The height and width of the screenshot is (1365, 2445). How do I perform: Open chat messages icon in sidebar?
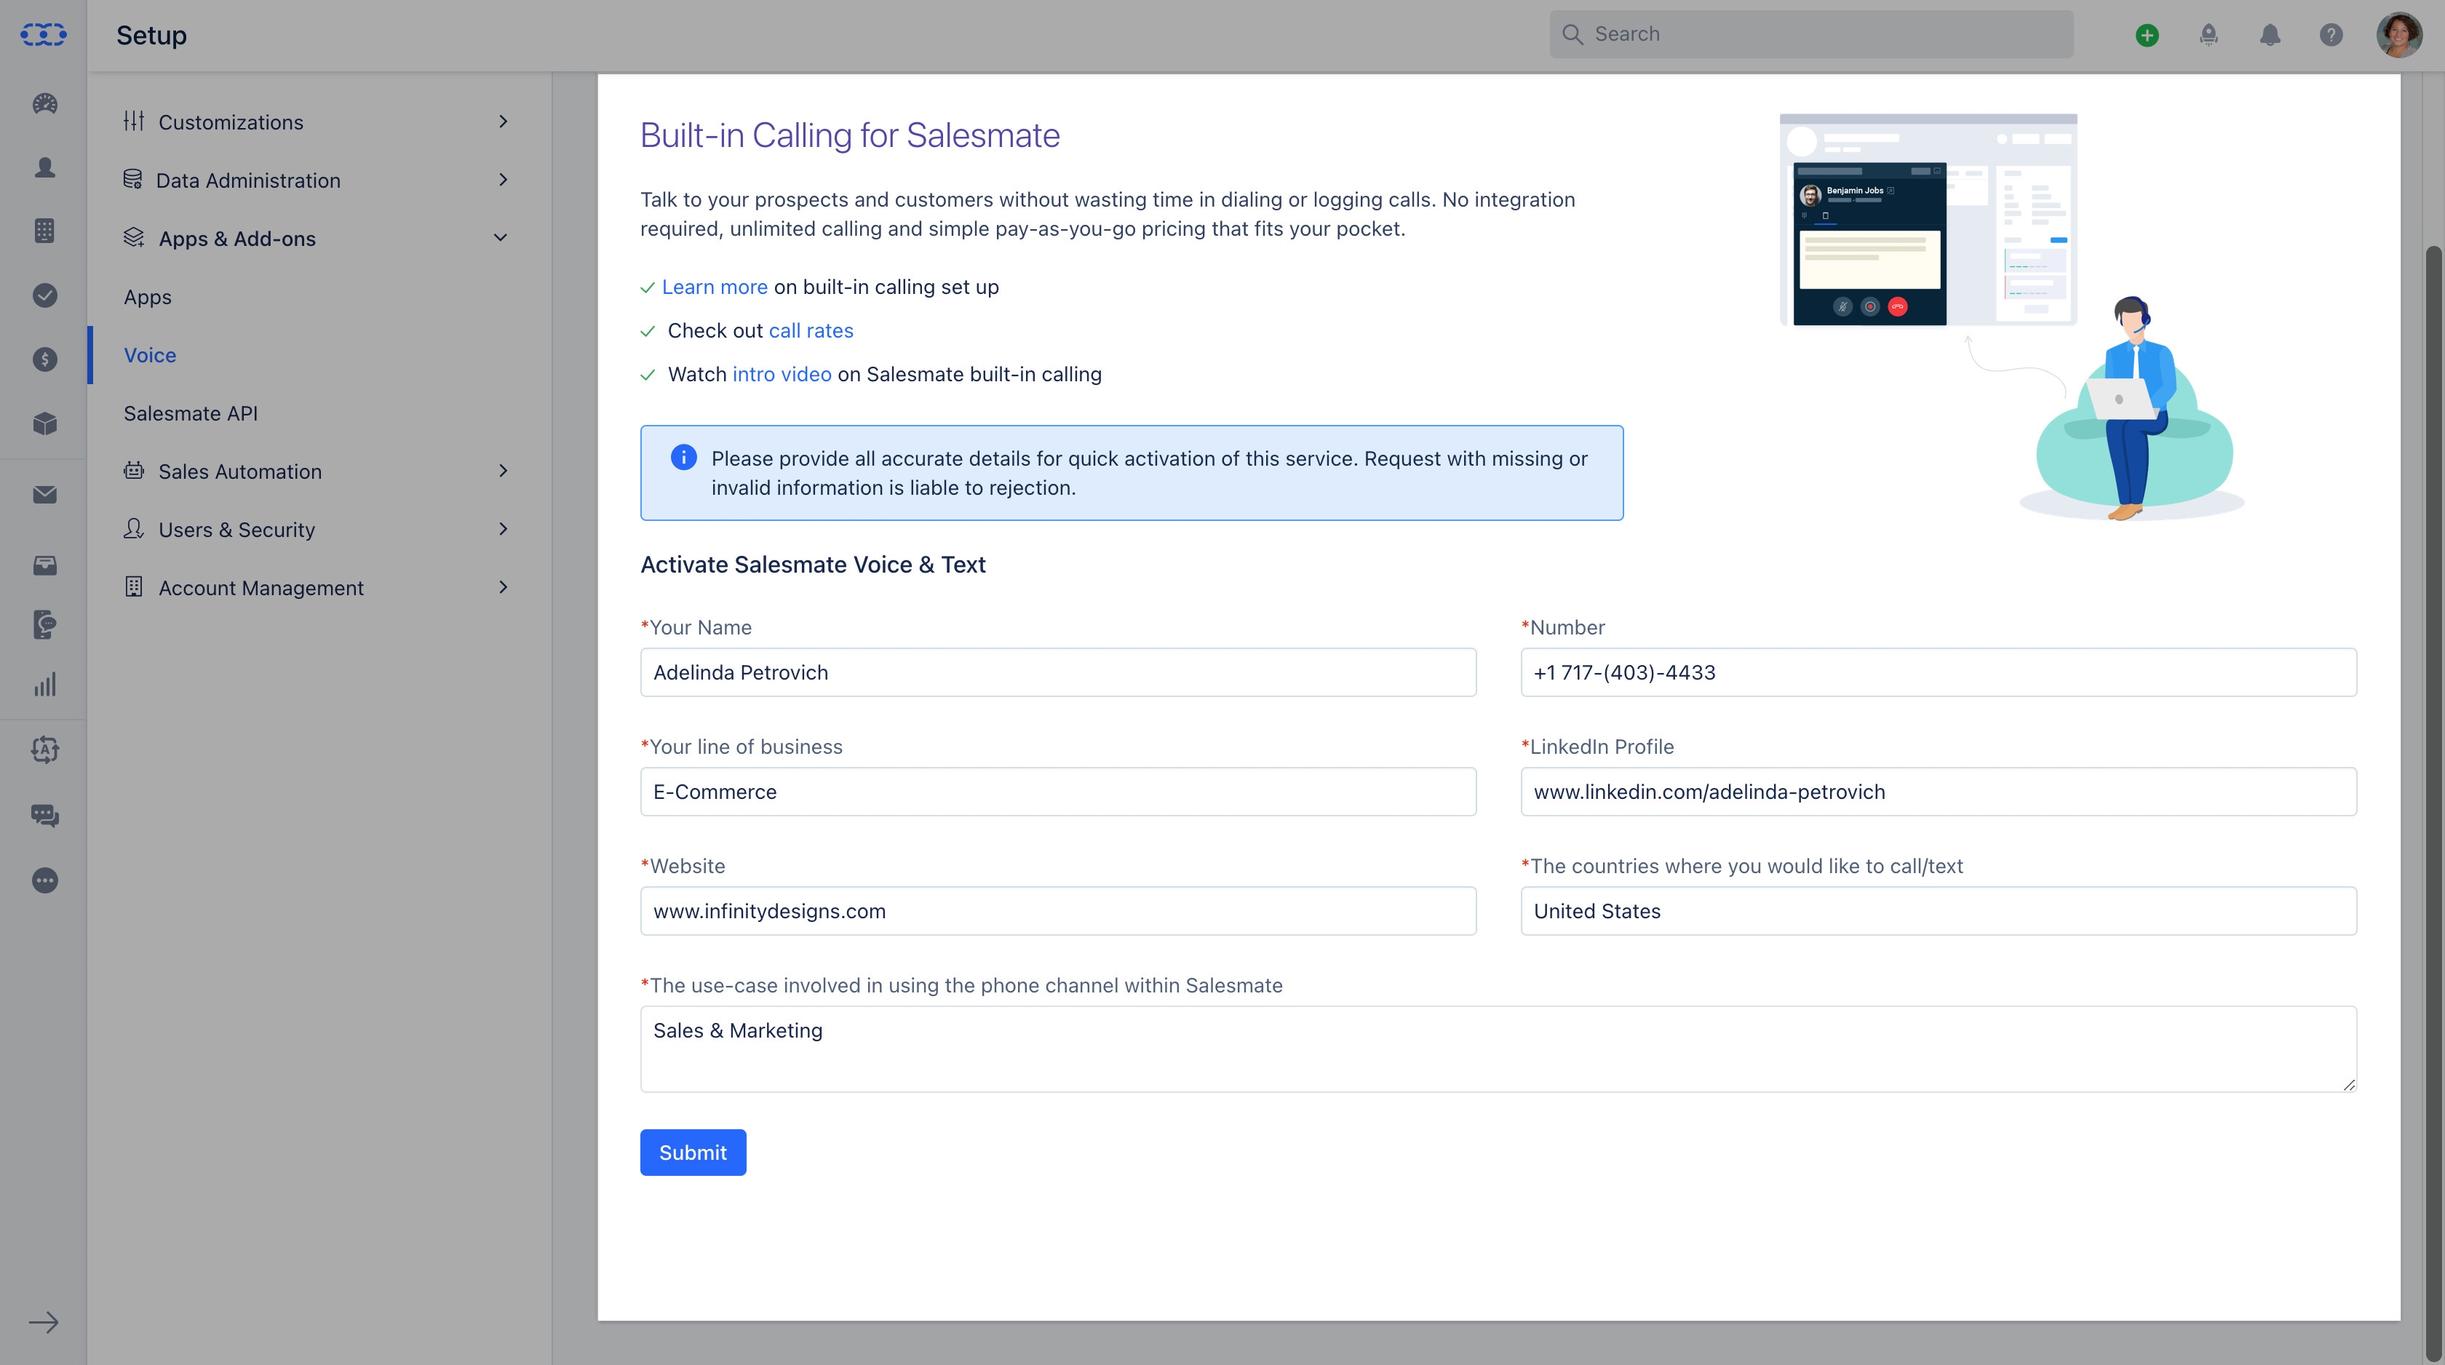pos(44,816)
